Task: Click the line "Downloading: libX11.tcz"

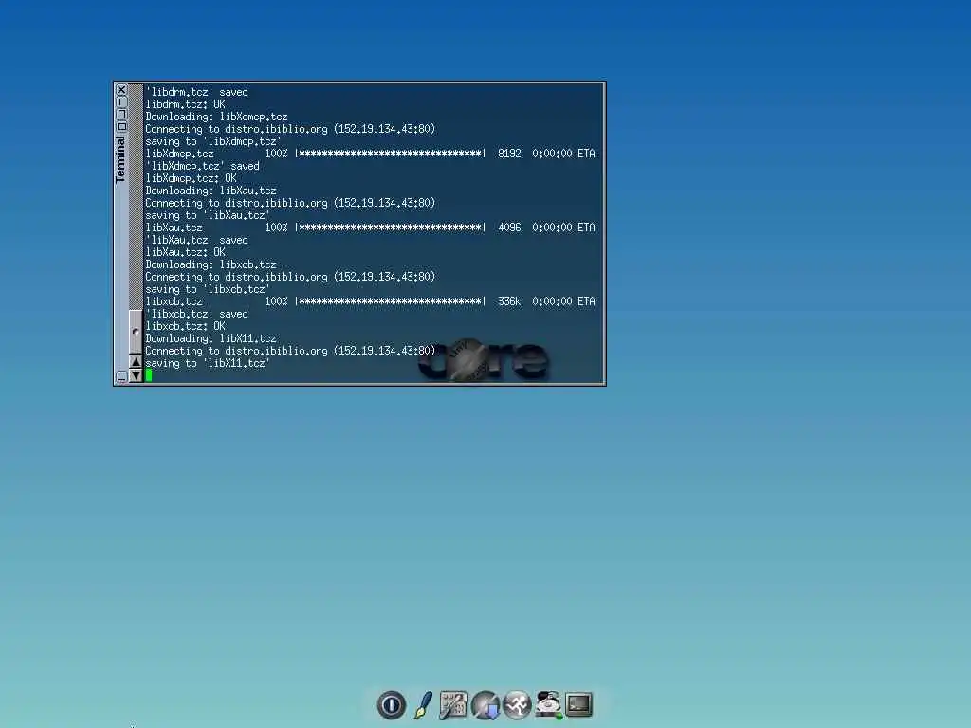Action: coord(211,338)
